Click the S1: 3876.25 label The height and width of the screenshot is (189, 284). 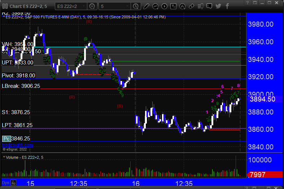16,112
